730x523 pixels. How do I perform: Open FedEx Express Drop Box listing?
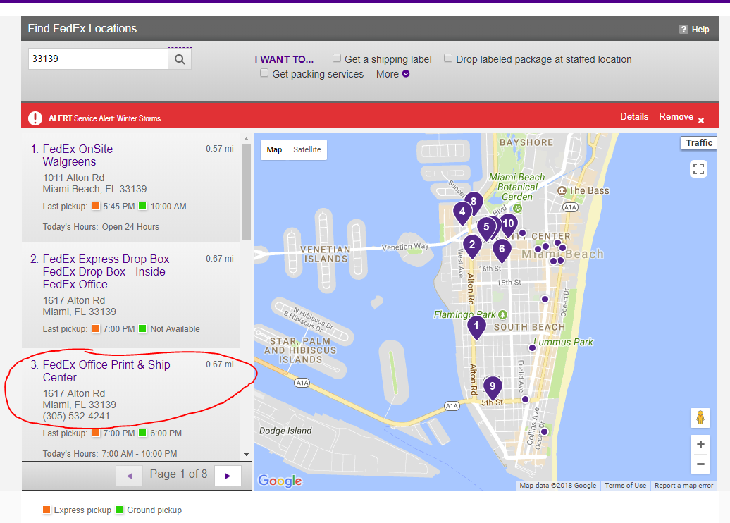pos(106,271)
